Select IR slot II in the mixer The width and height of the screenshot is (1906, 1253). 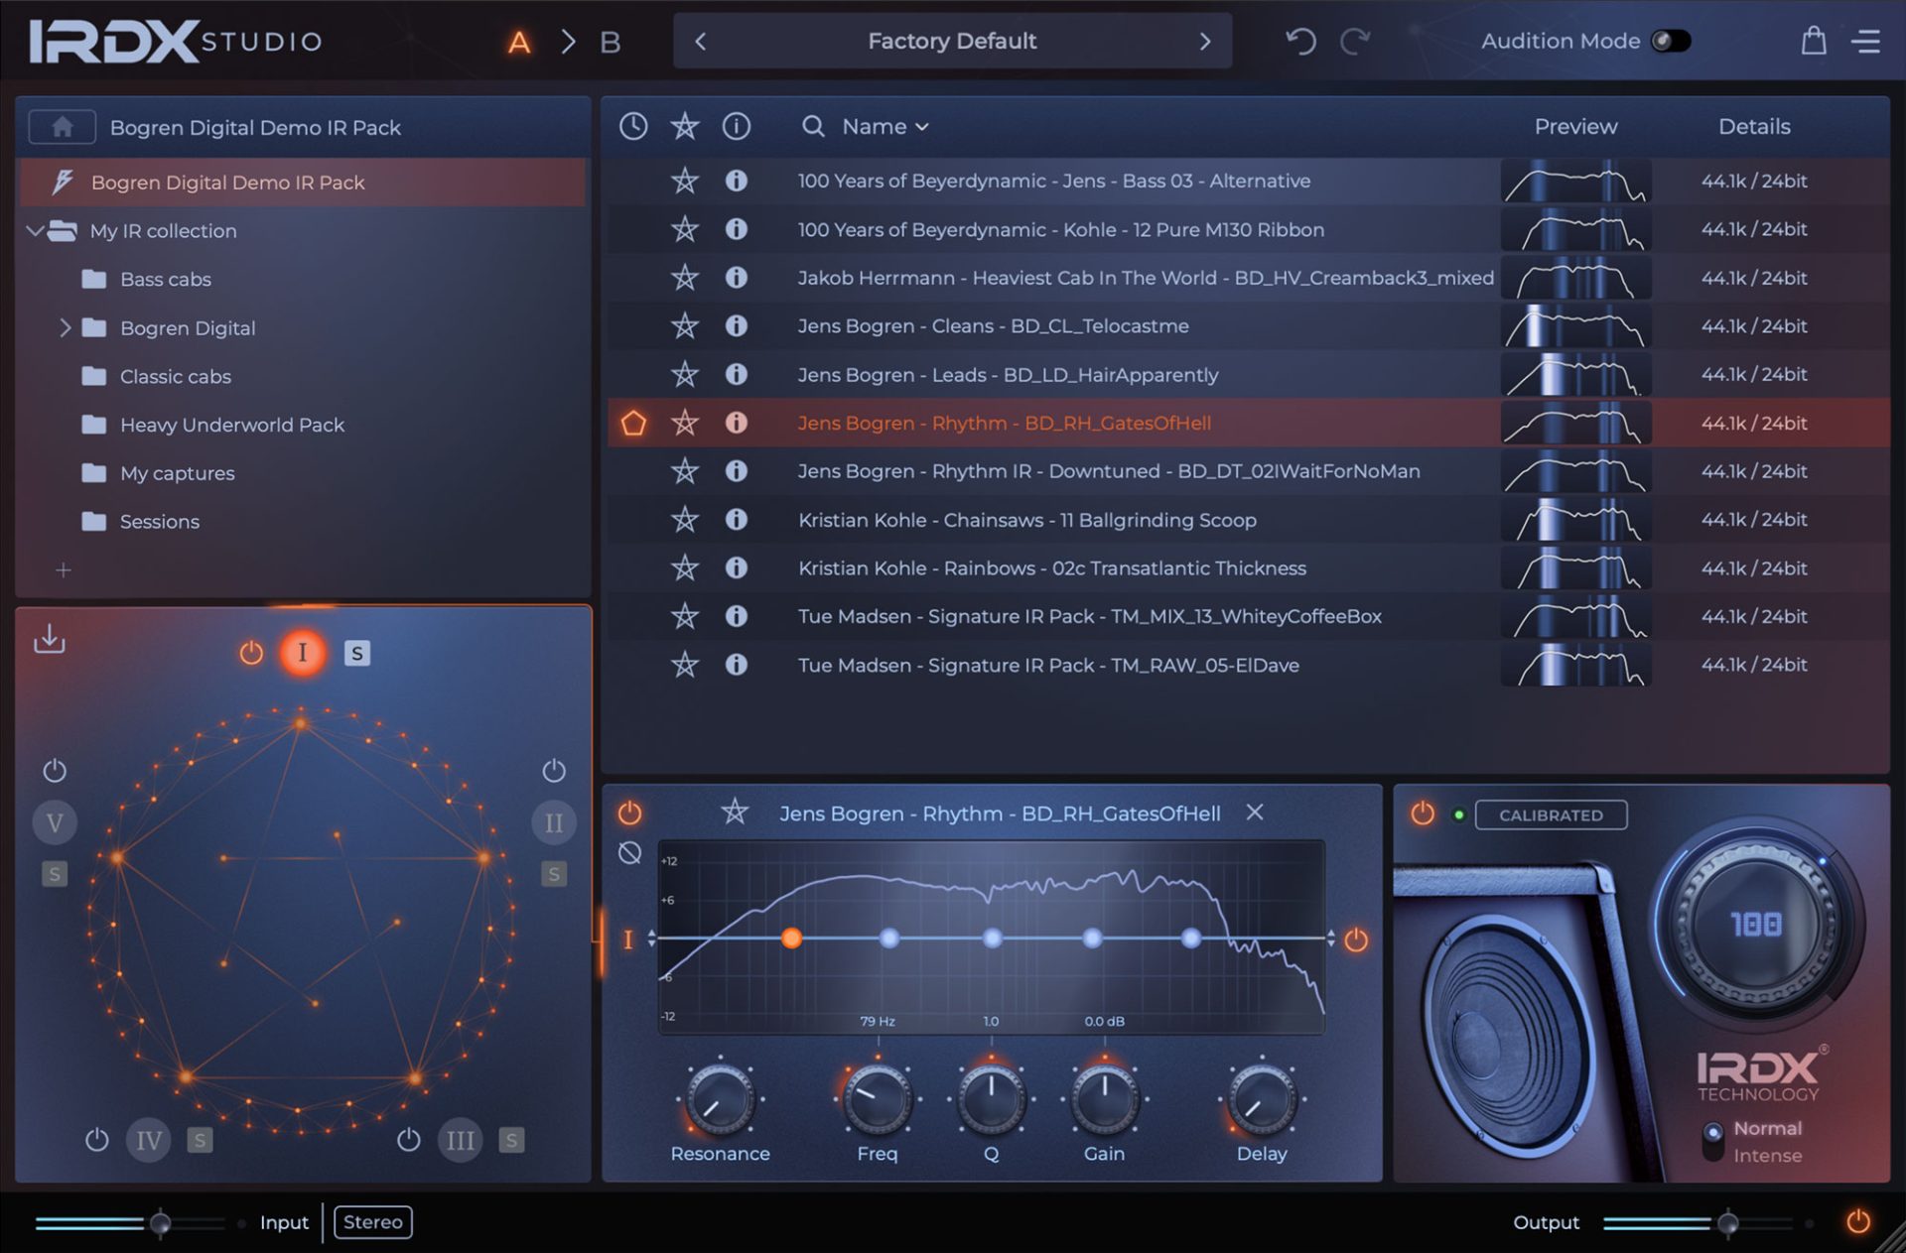point(554,822)
